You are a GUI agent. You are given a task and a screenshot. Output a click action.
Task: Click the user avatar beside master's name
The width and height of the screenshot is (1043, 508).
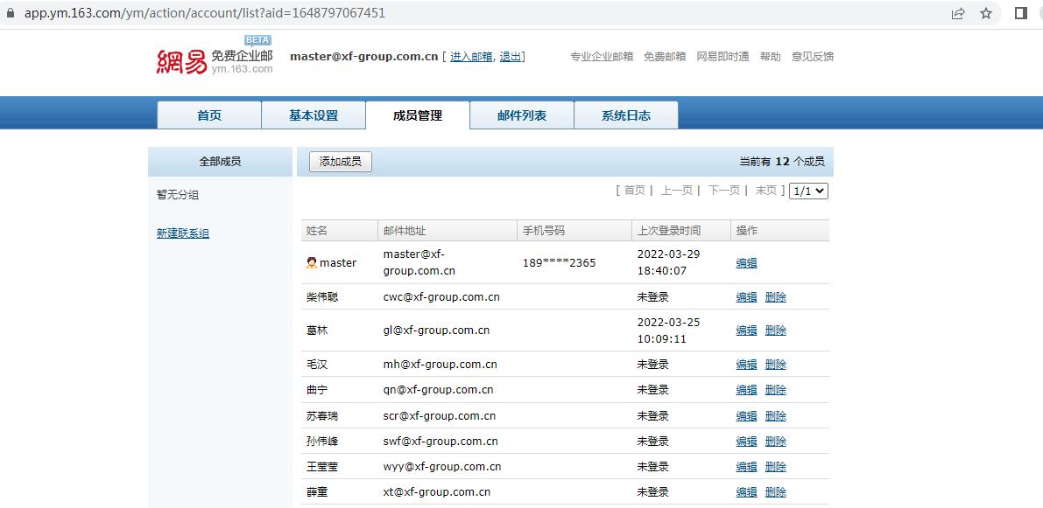pyautogui.click(x=310, y=262)
